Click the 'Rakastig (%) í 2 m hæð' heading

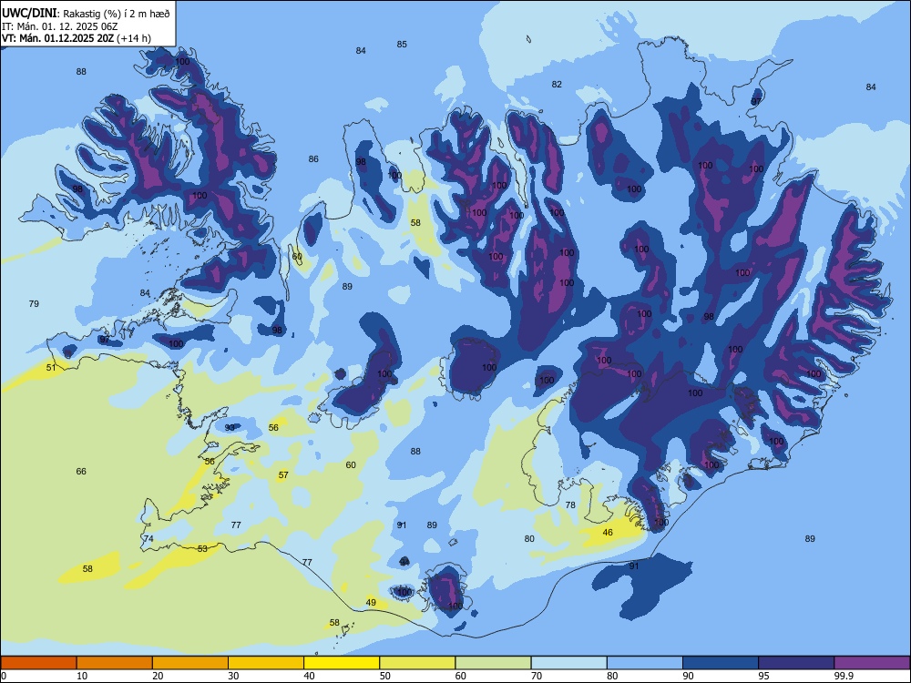point(117,14)
